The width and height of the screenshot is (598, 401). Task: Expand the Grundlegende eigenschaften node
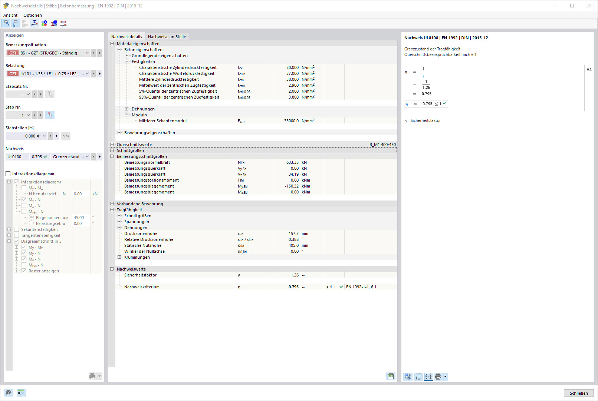[126, 56]
